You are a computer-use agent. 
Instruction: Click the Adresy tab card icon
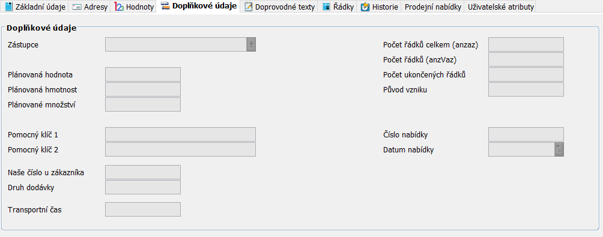76,7
